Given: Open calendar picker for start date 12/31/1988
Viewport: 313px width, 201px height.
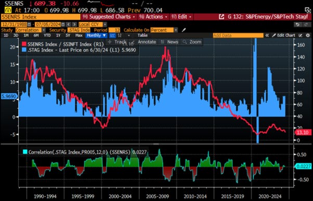Looking at the screenshot, I should coord(29,24).
